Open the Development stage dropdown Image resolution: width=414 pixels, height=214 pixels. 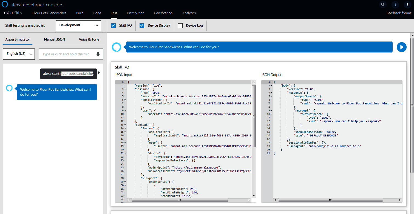(78, 25)
